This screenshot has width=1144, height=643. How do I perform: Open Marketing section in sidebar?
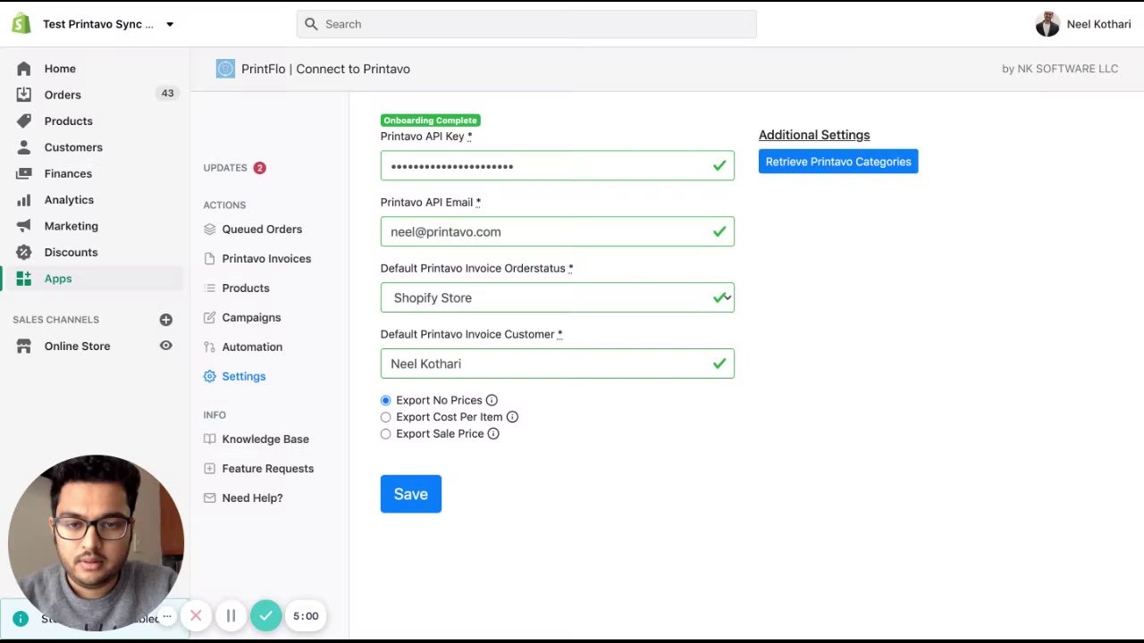click(71, 226)
